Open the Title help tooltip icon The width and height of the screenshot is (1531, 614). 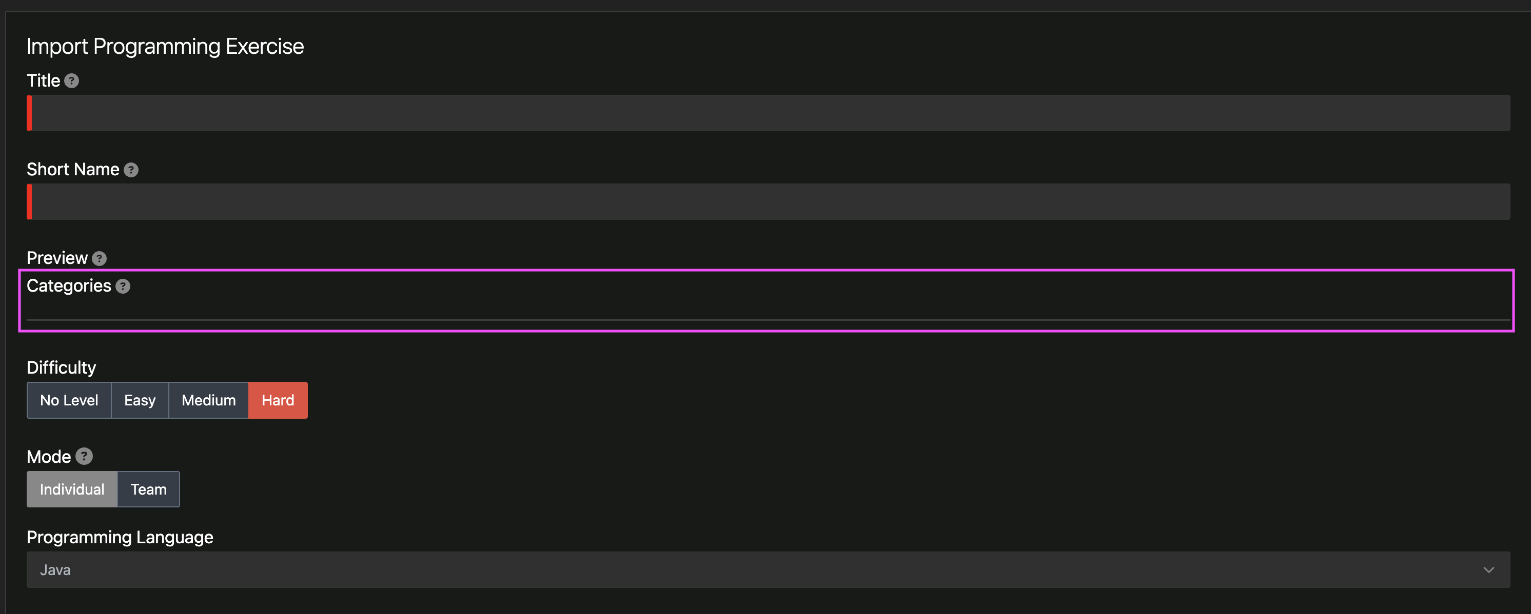72,81
